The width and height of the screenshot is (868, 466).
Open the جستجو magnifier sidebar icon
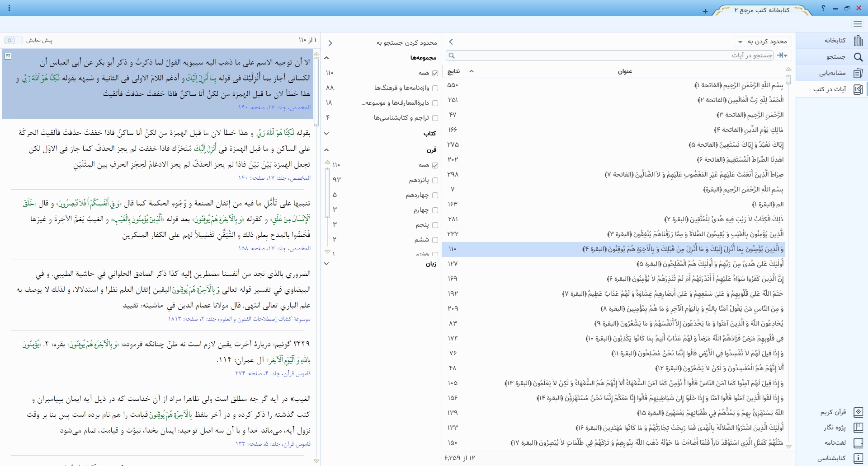(858, 57)
